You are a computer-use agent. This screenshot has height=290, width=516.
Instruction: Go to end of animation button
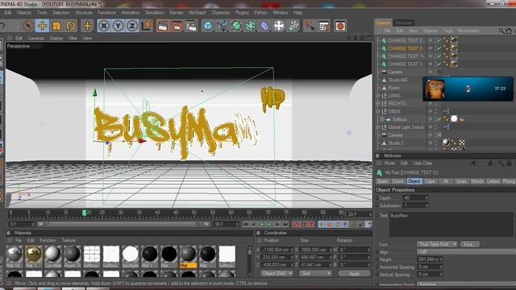tap(285, 224)
